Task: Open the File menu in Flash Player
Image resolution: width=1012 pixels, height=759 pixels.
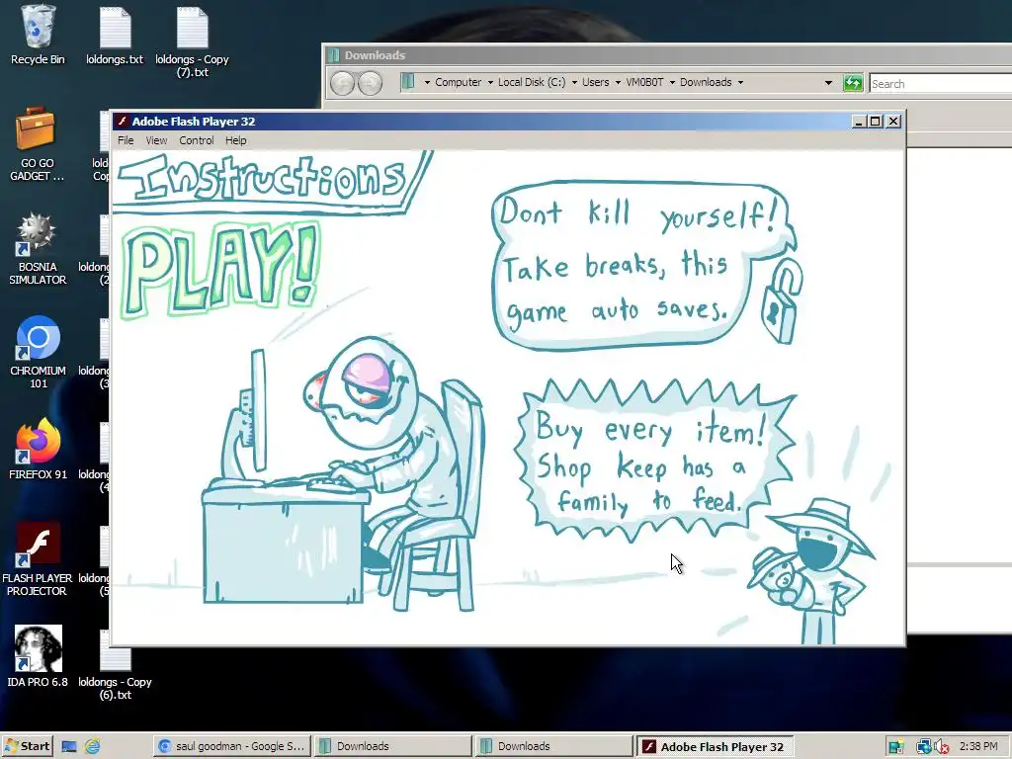Action: [126, 140]
